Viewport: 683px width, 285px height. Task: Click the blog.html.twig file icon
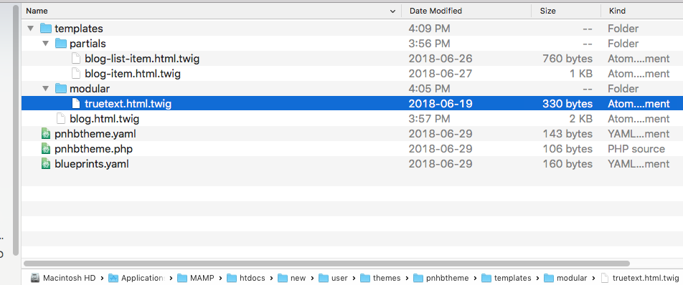pyautogui.click(x=61, y=119)
